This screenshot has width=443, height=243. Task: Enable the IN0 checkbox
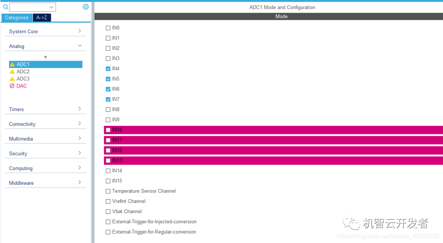point(108,28)
